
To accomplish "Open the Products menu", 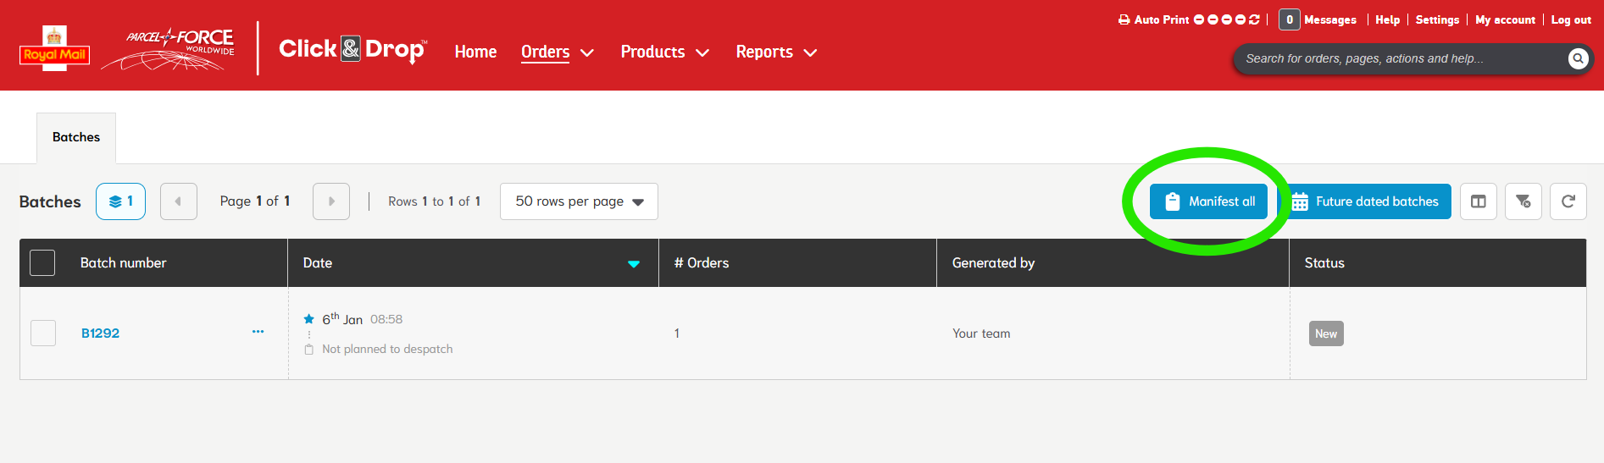I will 664,52.
